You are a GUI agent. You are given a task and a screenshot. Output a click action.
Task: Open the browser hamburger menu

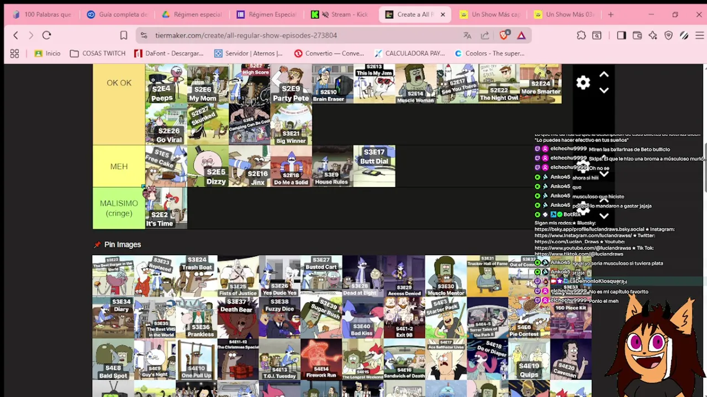[x=699, y=35]
